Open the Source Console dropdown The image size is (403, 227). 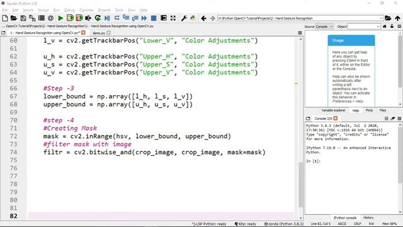324,26
